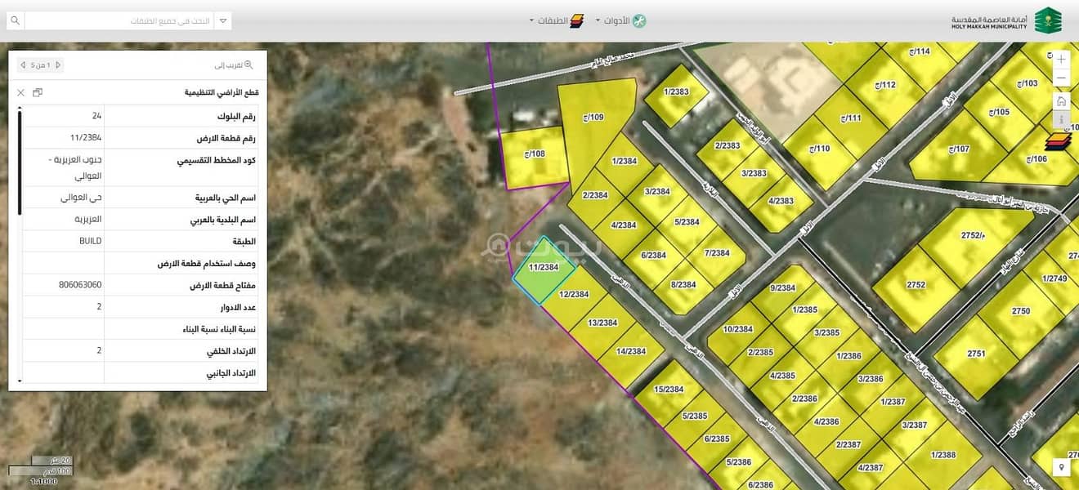Select the yellow parcel 2752 on map
The height and width of the screenshot is (490, 1079).
916,284
